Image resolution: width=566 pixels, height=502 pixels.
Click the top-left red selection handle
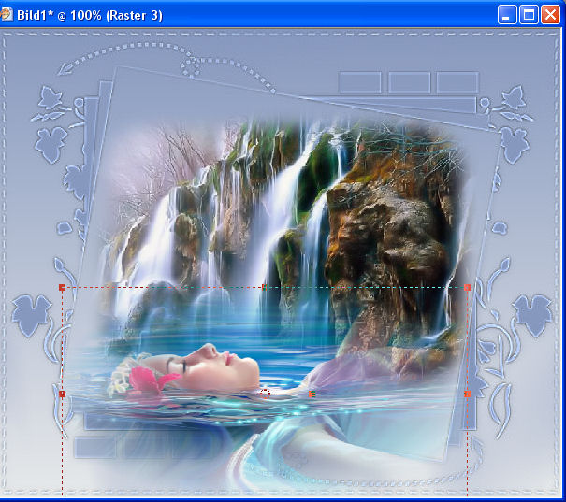click(x=62, y=287)
